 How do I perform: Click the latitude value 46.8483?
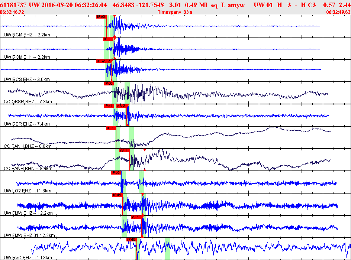pyautogui.click(x=123, y=5)
